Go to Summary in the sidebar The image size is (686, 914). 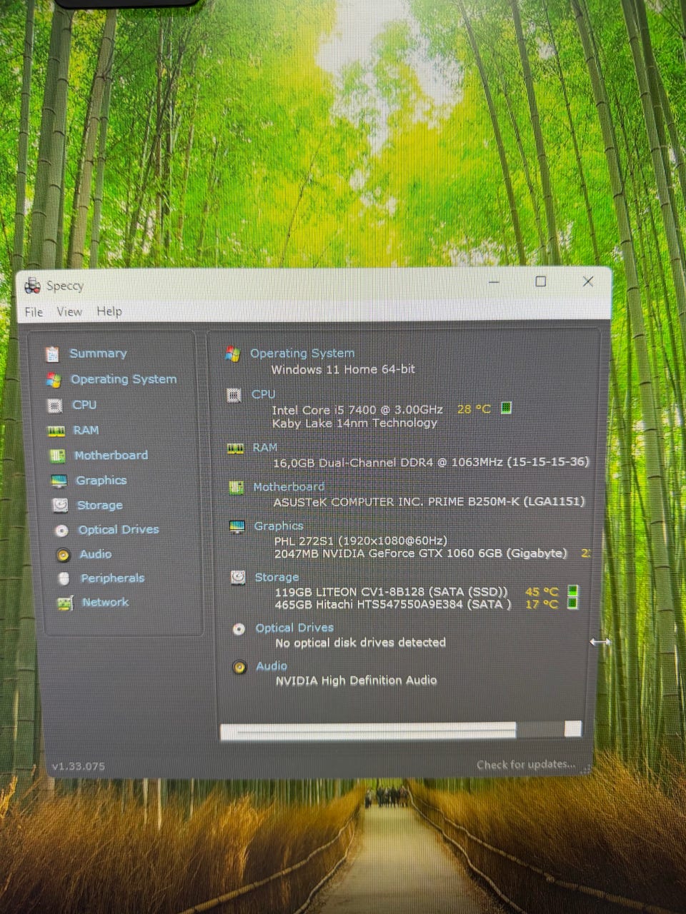click(x=98, y=353)
